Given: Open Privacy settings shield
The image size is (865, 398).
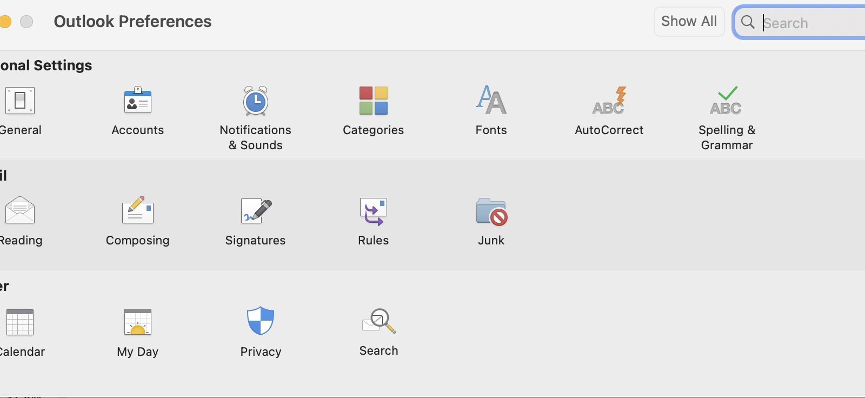Looking at the screenshot, I should point(261,322).
